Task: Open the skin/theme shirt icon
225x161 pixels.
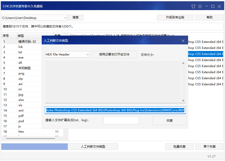Action: tap(193, 6)
